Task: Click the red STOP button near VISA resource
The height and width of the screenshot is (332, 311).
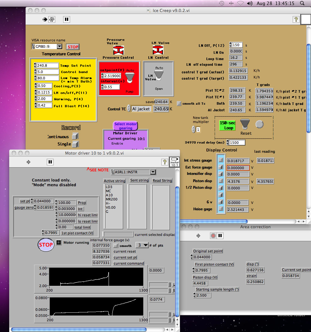Action: point(73,47)
